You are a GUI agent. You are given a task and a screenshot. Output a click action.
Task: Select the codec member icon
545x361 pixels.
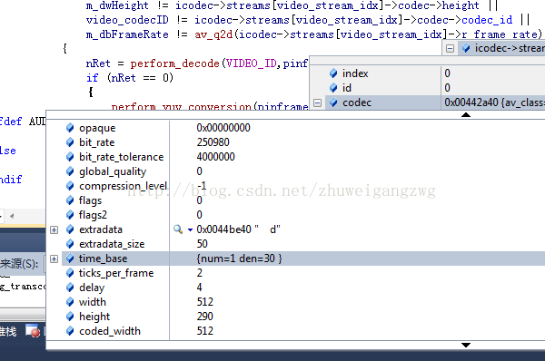(x=333, y=102)
